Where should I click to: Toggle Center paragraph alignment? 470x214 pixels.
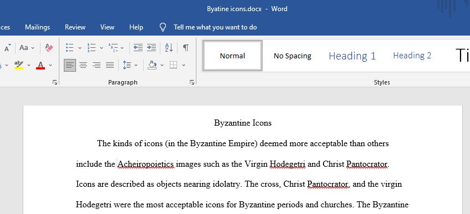coord(83,65)
